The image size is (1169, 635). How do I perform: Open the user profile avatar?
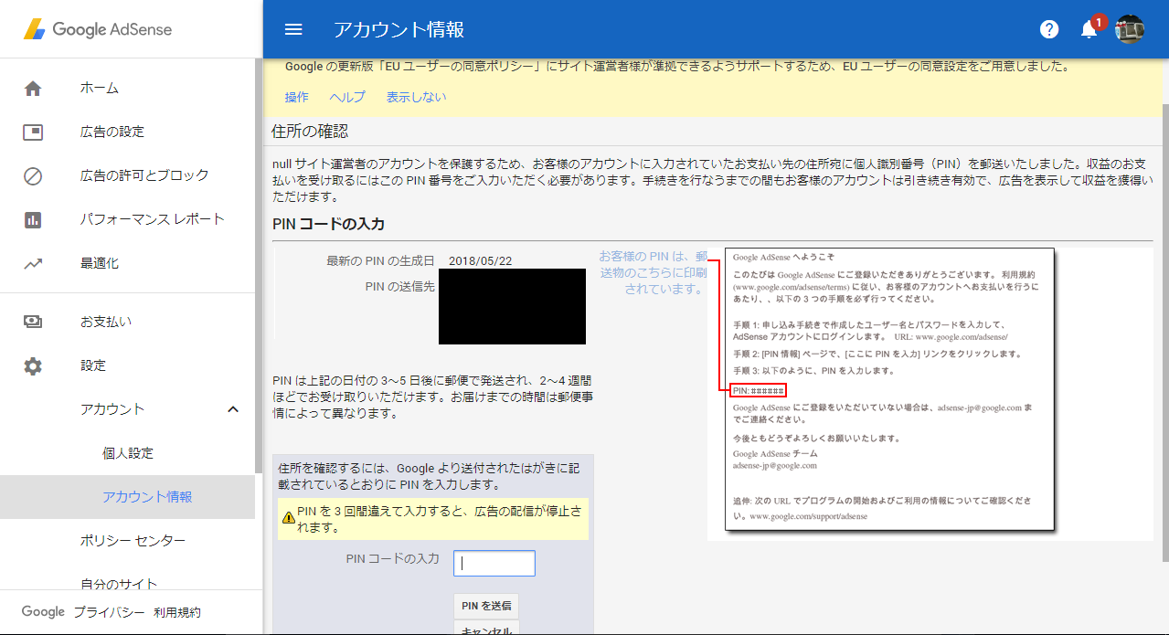point(1130,29)
